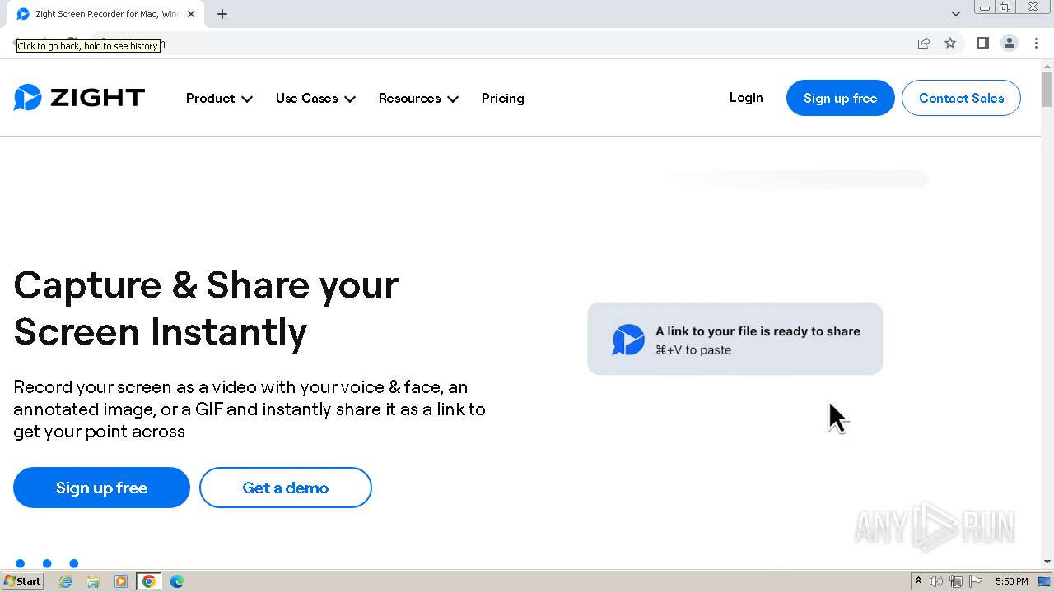Viewport: 1054px width, 592px height.
Task: Click the Contact Sales button
Action: [961, 98]
